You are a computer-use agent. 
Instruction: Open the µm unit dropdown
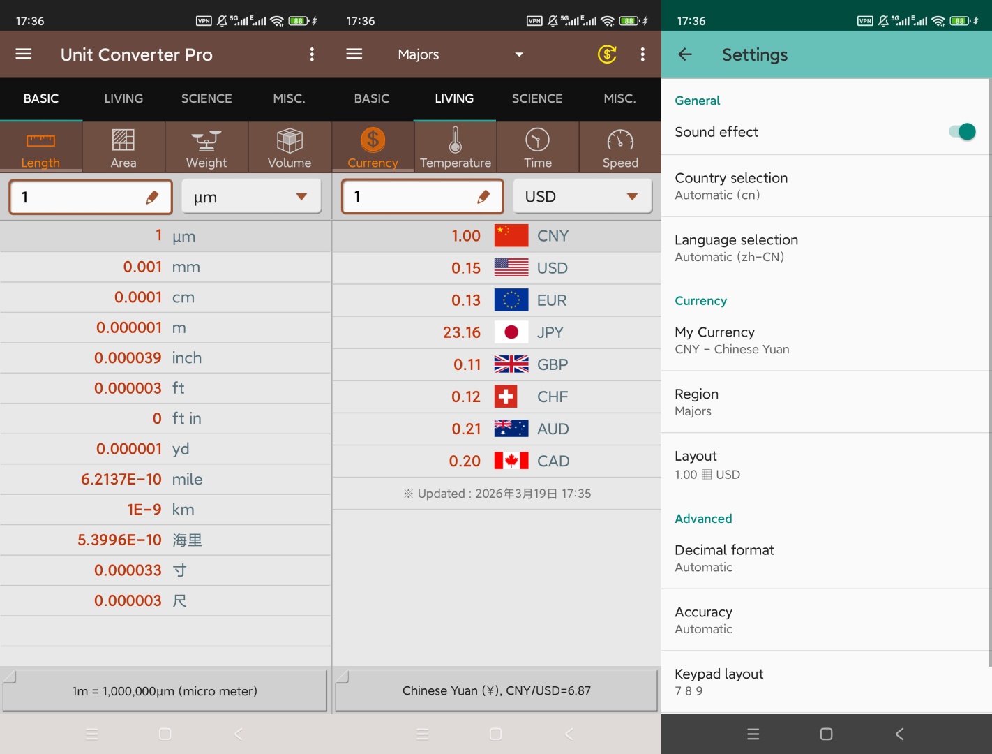click(x=251, y=197)
